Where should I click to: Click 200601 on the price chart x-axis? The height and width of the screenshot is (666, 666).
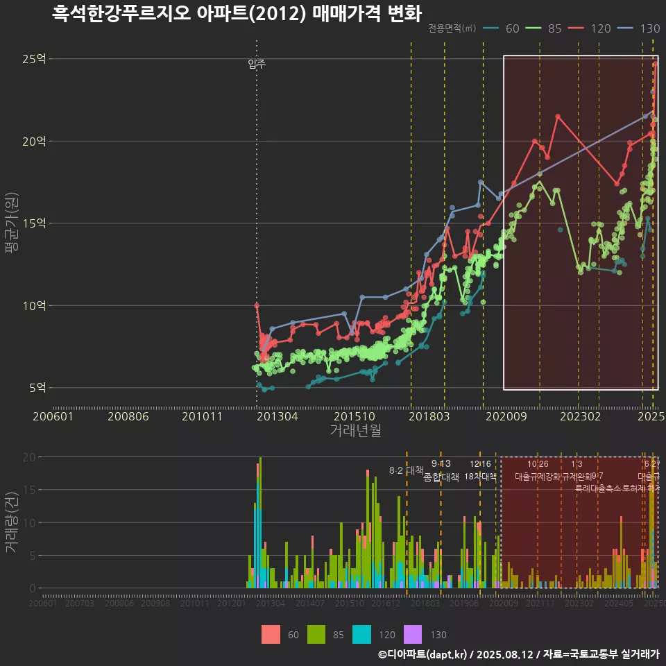[x=53, y=416]
